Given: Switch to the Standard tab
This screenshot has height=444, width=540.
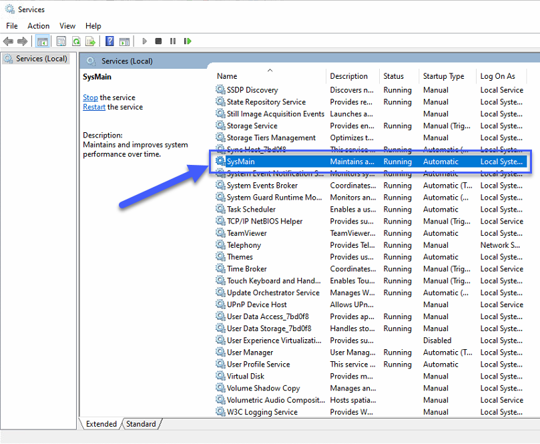Looking at the screenshot, I should coord(141,424).
